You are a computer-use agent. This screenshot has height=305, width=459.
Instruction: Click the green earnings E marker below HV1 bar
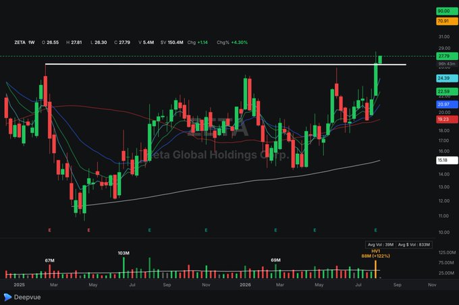click(375, 230)
